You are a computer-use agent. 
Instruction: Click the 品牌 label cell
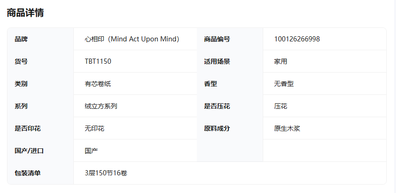21,39
